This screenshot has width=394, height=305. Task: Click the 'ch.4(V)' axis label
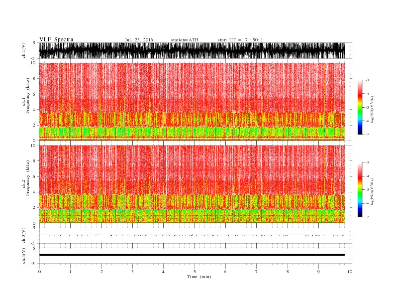[x=24, y=256]
